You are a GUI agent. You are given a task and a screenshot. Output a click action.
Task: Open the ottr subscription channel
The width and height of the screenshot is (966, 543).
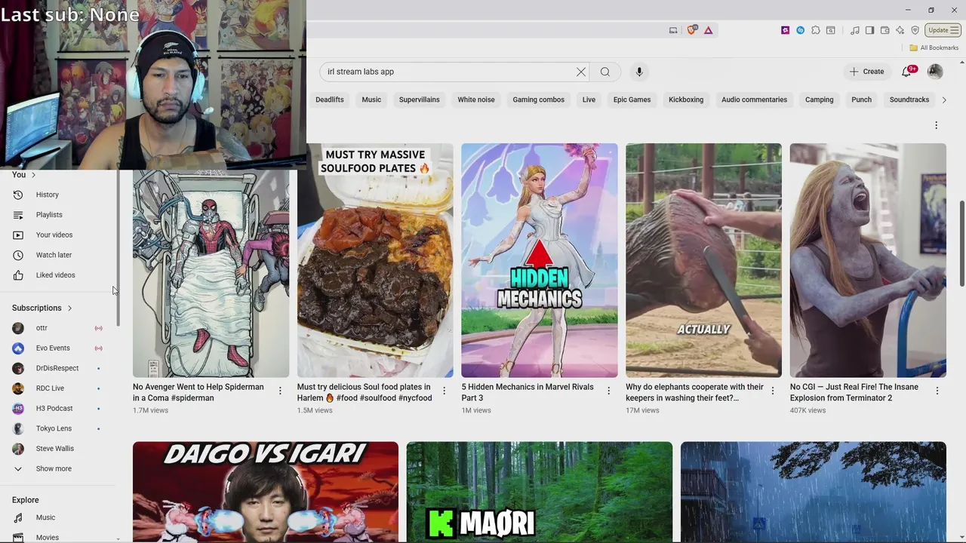pyautogui.click(x=59, y=328)
